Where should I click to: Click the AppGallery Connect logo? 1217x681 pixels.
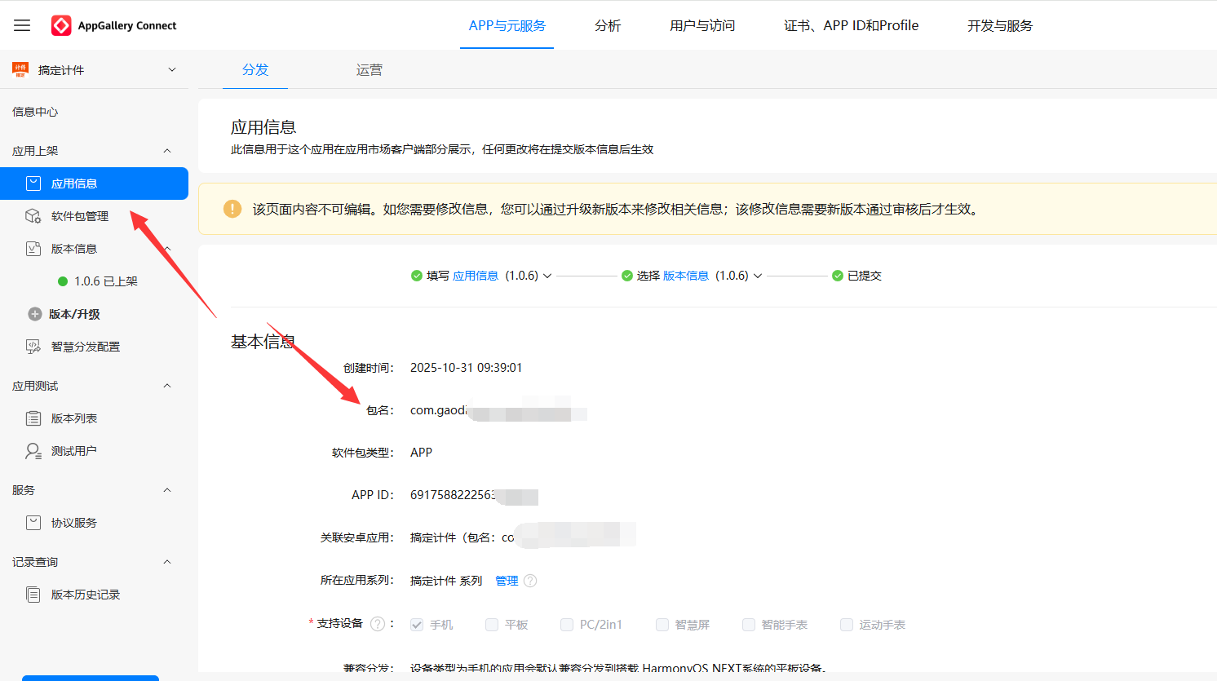(114, 25)
